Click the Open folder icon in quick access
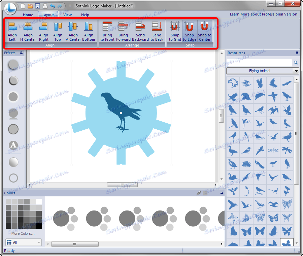Screen dimensions: 303x256 point(30,6)
